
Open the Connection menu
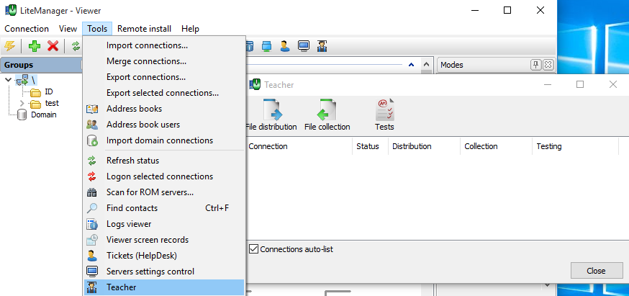click(x=27, y=29)
